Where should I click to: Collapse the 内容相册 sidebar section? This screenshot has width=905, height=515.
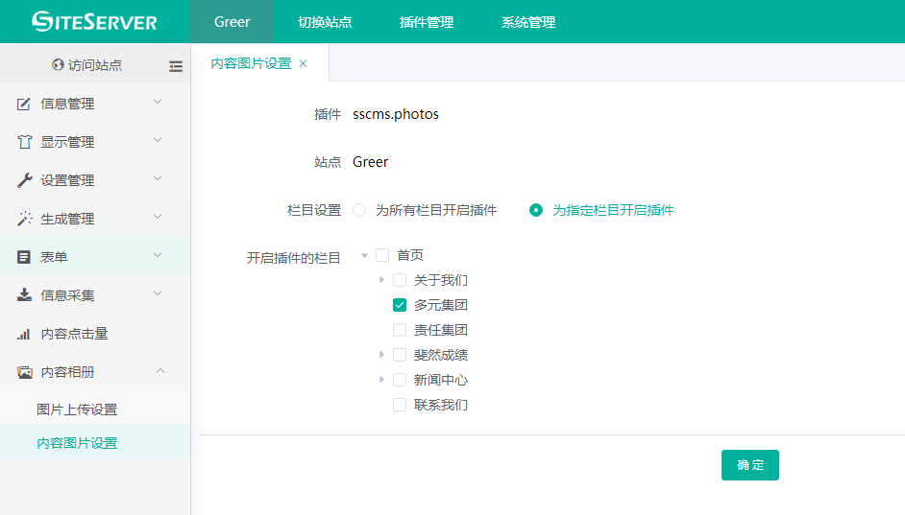coord(159,371)
